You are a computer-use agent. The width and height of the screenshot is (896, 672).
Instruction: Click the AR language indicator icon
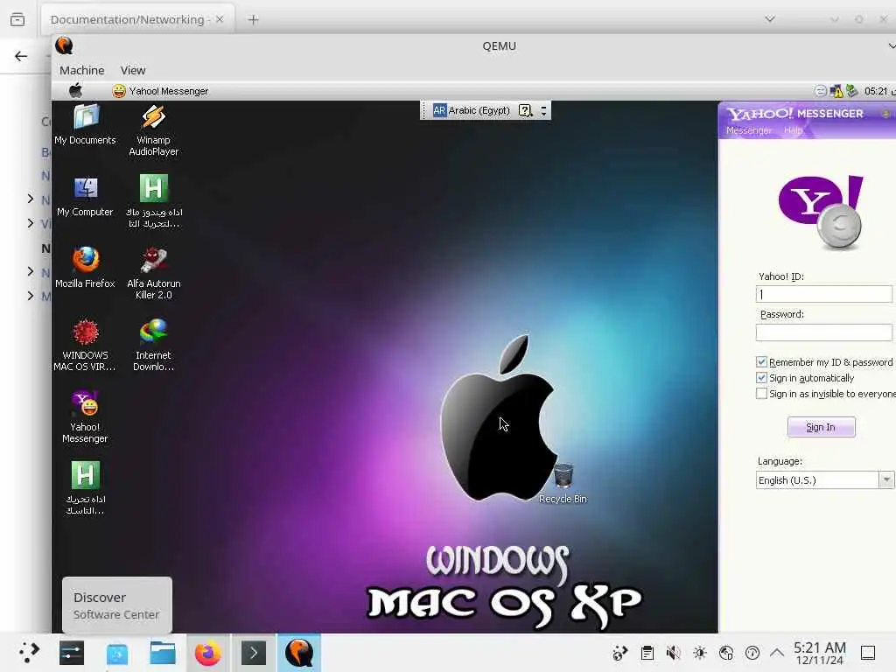[x=439, y=110]
